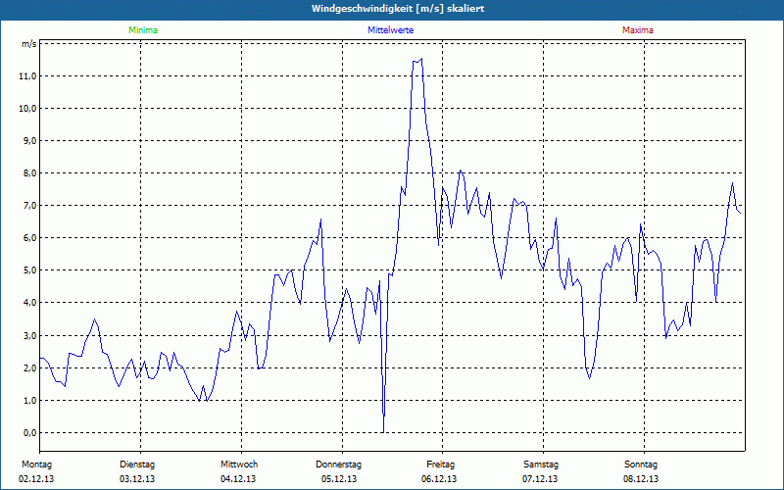784x490 pixels.
Task: Select the 7,0 y-axis value
Action: point(30,206)
